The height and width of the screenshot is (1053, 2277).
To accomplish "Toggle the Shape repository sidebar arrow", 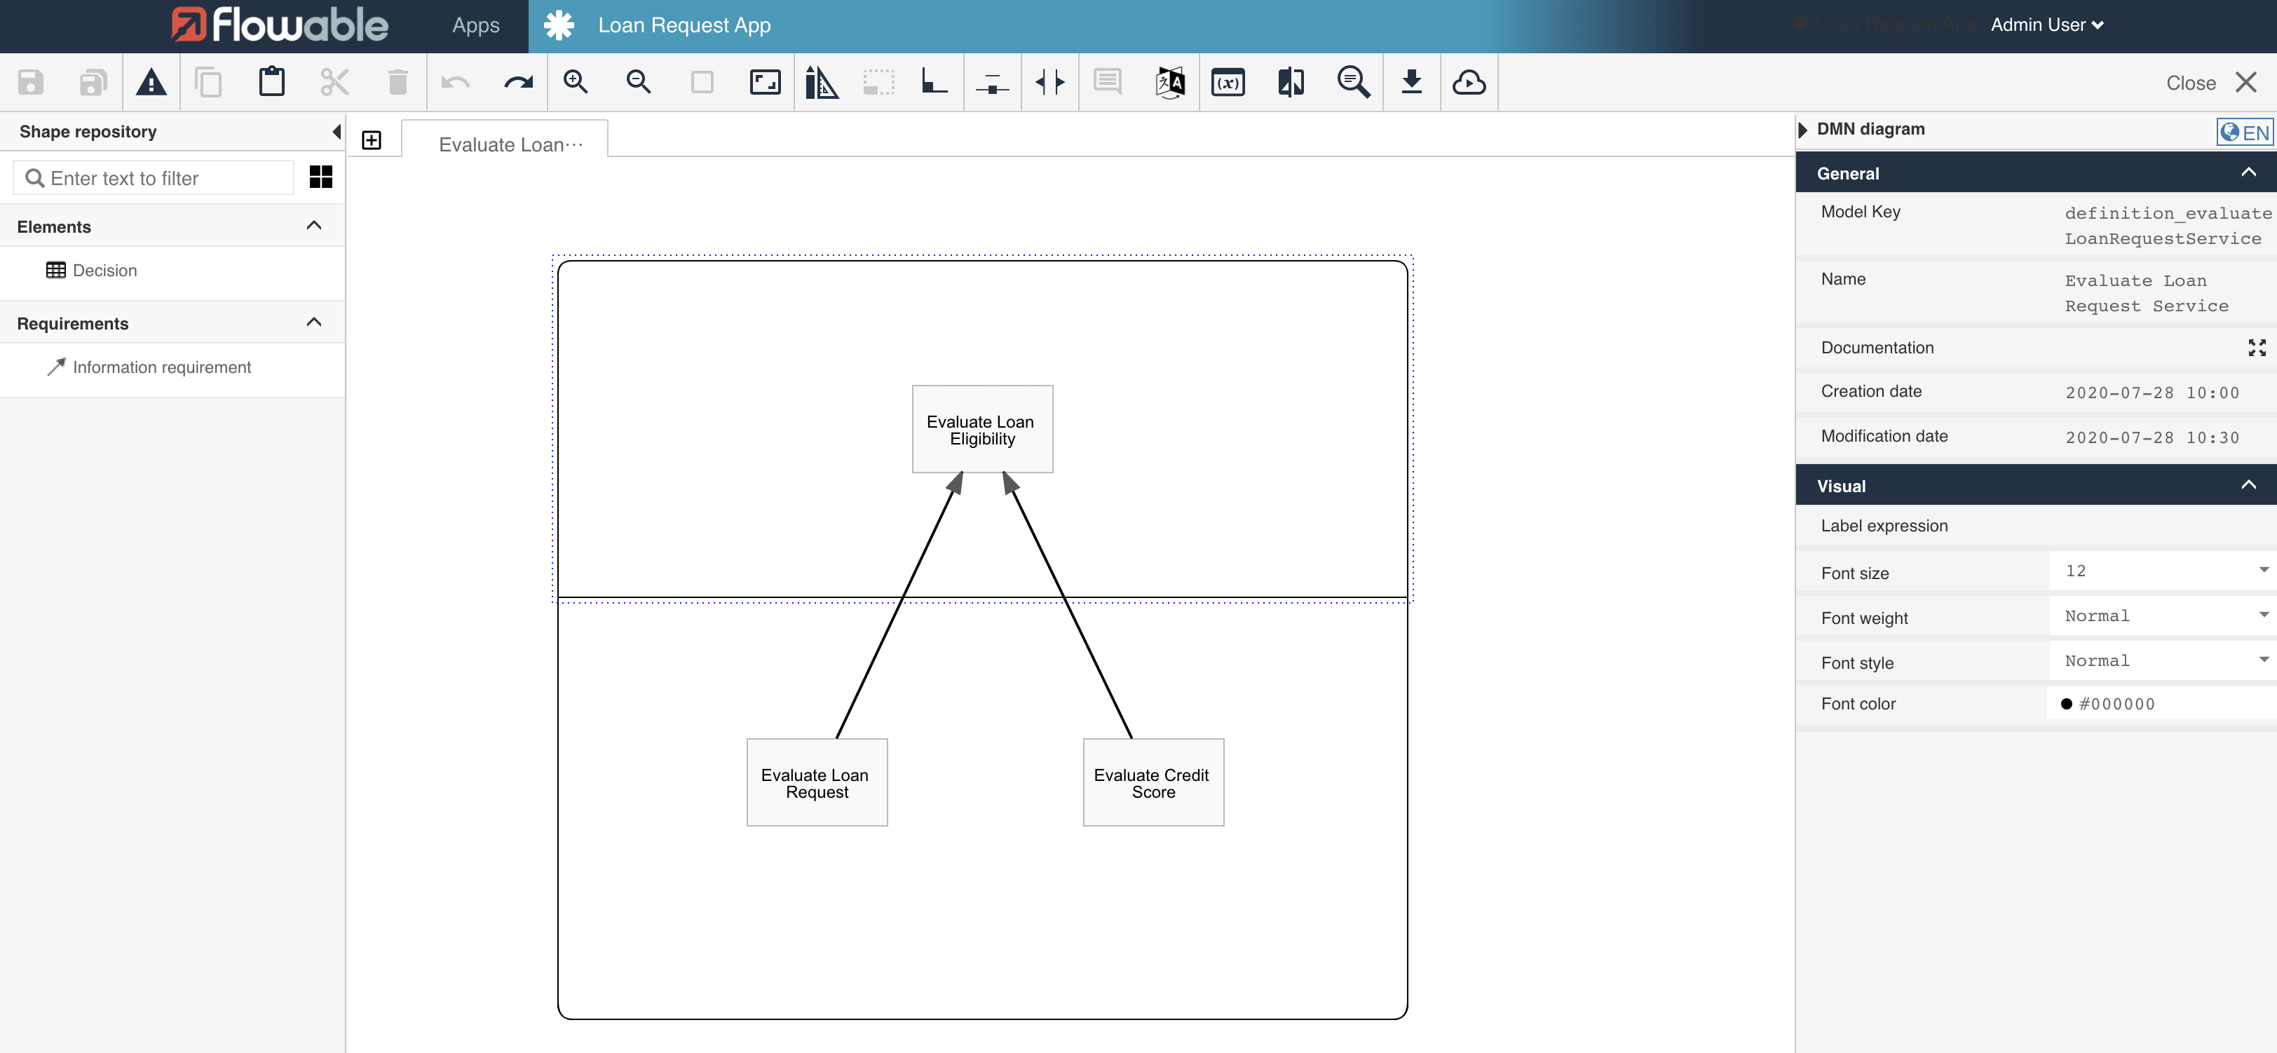I will click(x=336, y=131).
